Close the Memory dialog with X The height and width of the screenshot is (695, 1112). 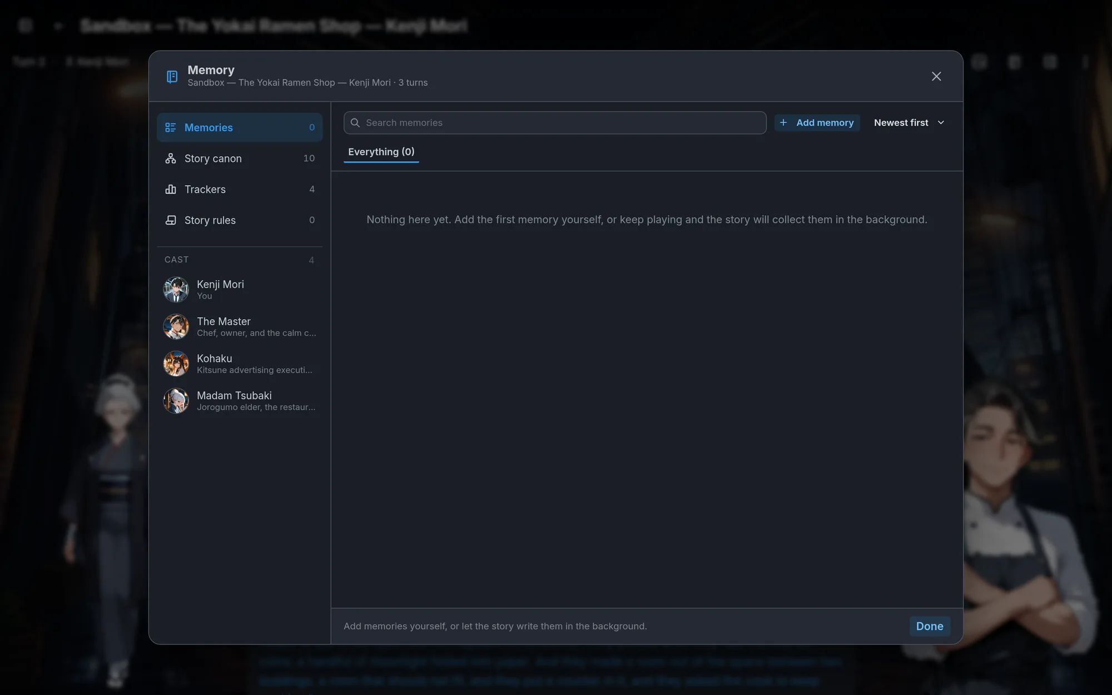[936, 76]
